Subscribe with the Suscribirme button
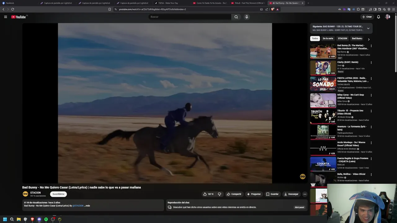Viewport: 397px width, 223px height. pos(58,194)
